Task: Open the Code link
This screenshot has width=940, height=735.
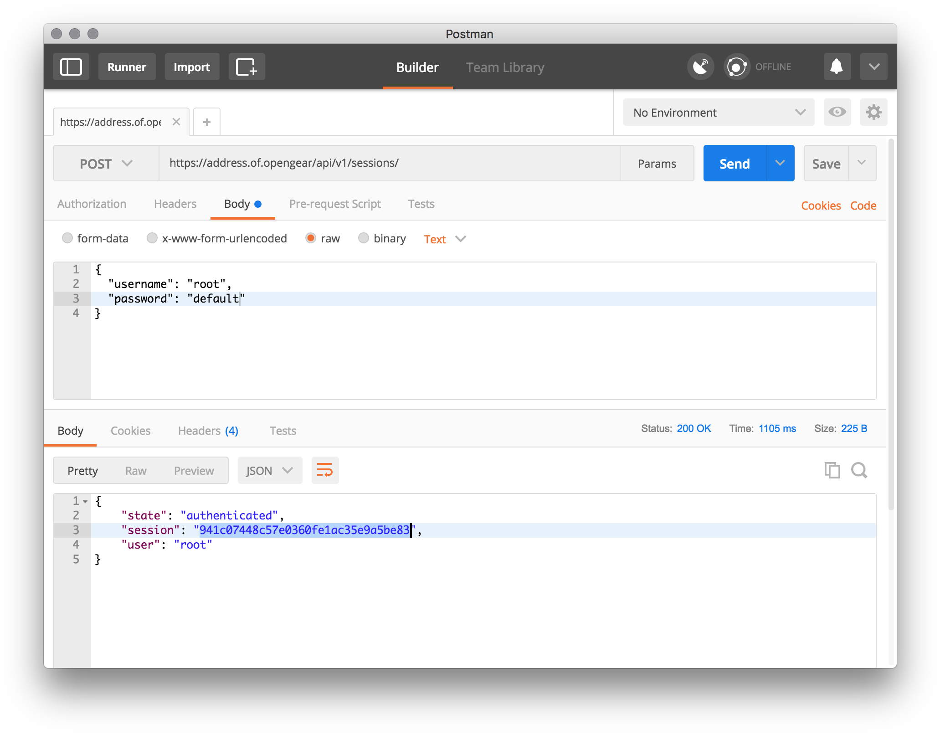Action: point(863,206)
